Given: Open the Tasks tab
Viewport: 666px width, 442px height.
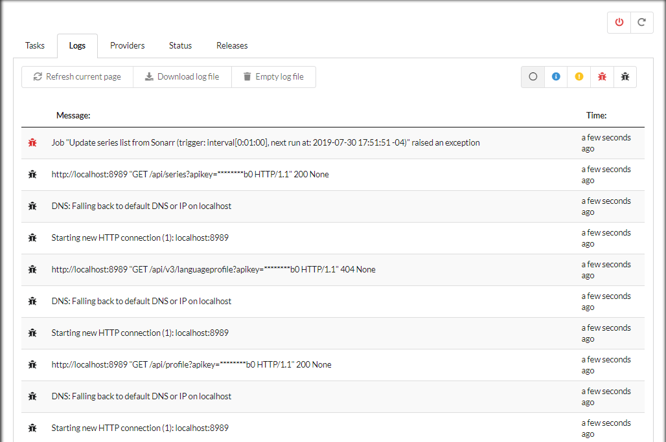Looking at the screenshot, I should pyautogui.click(x=34, y=45).
